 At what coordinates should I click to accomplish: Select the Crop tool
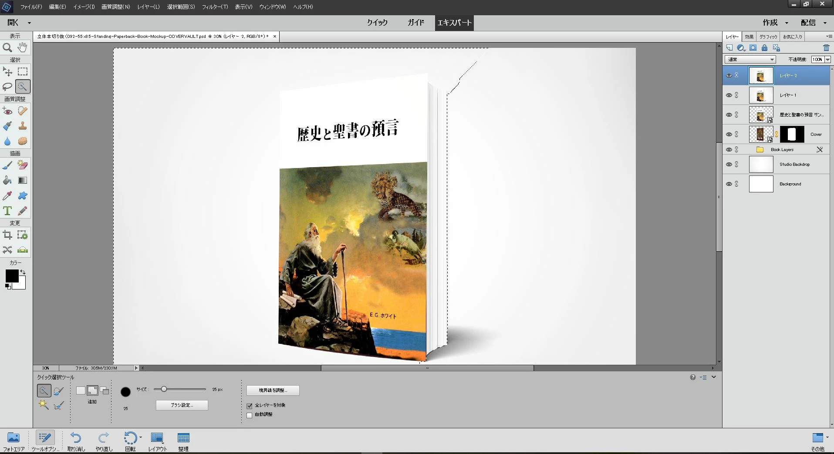[7, 235]
